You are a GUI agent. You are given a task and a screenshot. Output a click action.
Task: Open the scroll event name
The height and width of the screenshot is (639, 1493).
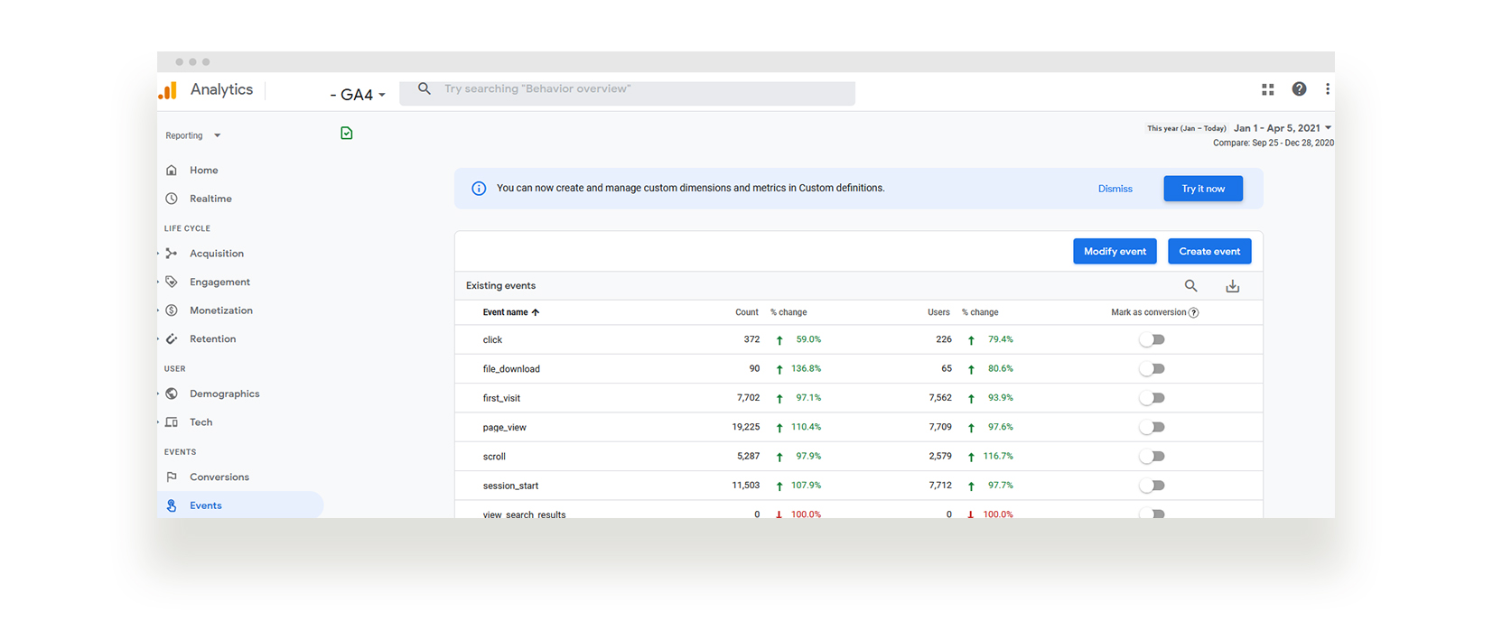coord(494,457)
